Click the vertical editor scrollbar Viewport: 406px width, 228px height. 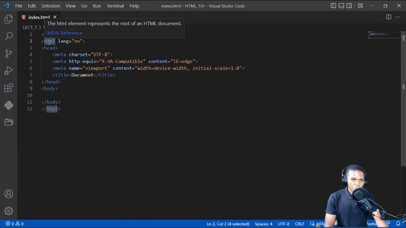403,99
